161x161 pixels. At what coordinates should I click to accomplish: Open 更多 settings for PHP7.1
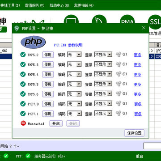(x=138, y=114)
